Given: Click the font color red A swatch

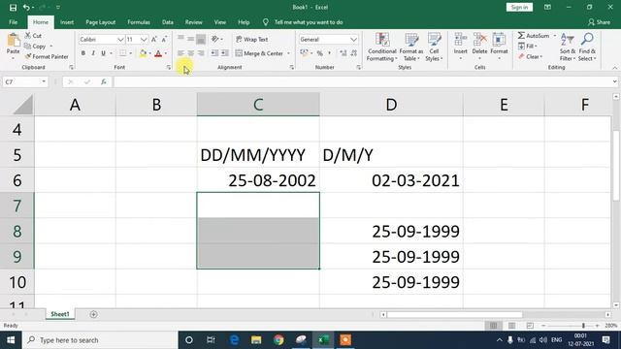Looking at the screenshot, I should 158,53.
